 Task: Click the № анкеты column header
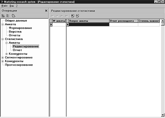(x=59, y=21)
